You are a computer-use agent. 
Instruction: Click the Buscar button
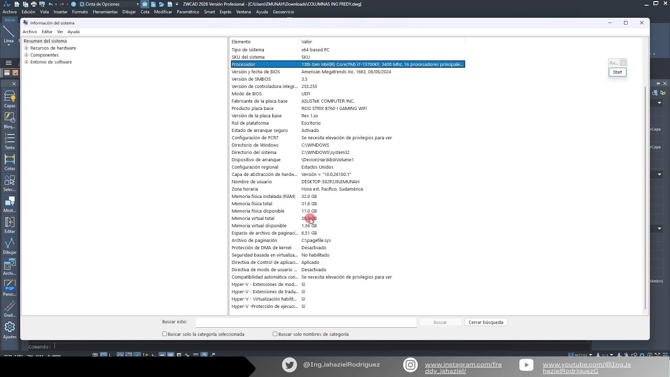[440, 323]
